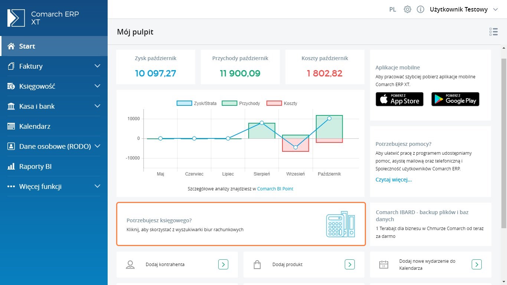
Task: Click arrow button next to Dodaj kontrahenta
Action: [x=223, y=264]
